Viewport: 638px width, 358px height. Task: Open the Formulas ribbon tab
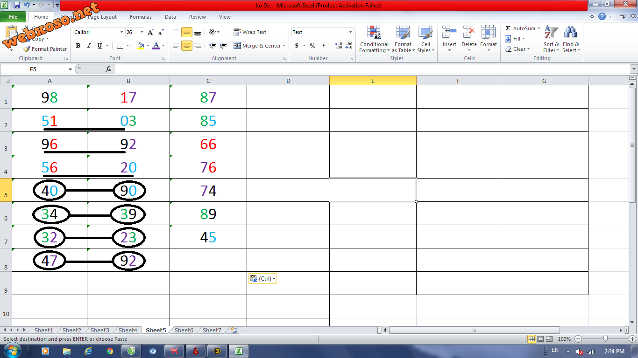[x=141, y=17]
